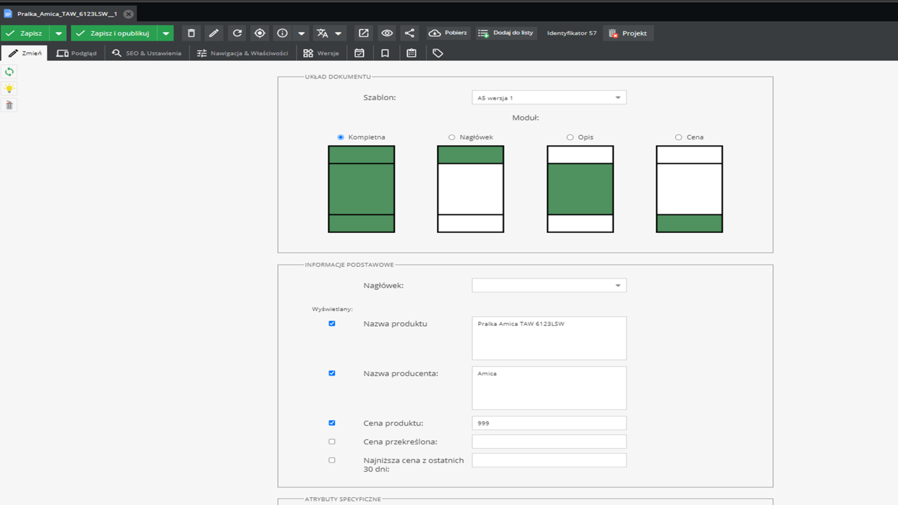
Task: Open the SEO & Ustawienia tab
Action: tap(146, 53)
